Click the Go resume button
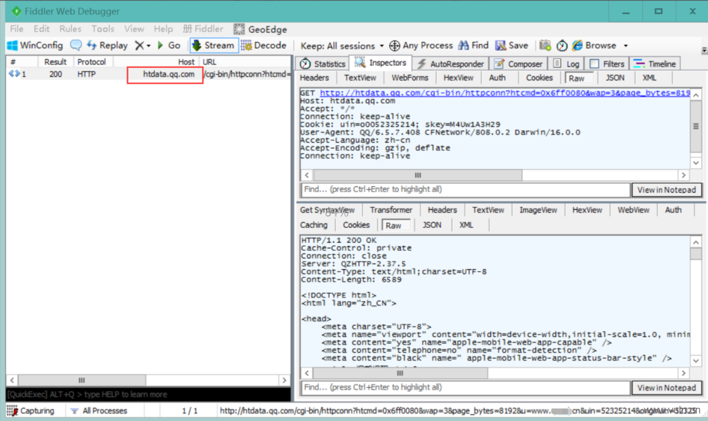 click(169, 45)
